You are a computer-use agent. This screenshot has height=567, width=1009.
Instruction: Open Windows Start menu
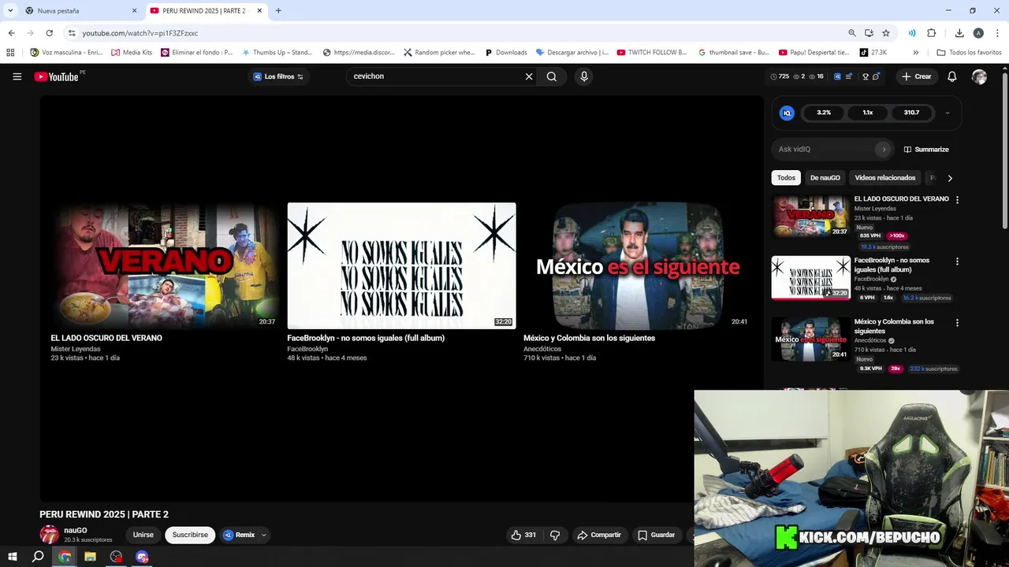[x=12, y=557]
